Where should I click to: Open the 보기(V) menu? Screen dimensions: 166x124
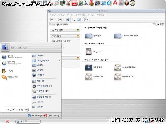[70, 14]
